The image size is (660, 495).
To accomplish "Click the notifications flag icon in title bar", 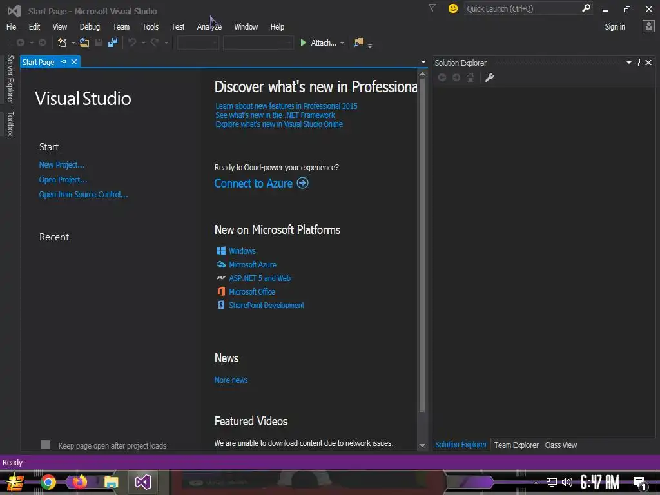I will click(x=432, y=8).
